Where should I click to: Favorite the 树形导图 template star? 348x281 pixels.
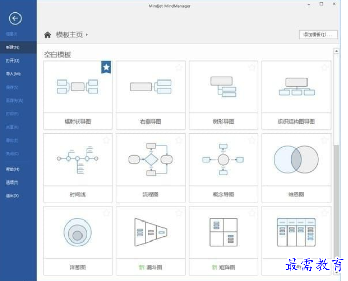point(252,67)
